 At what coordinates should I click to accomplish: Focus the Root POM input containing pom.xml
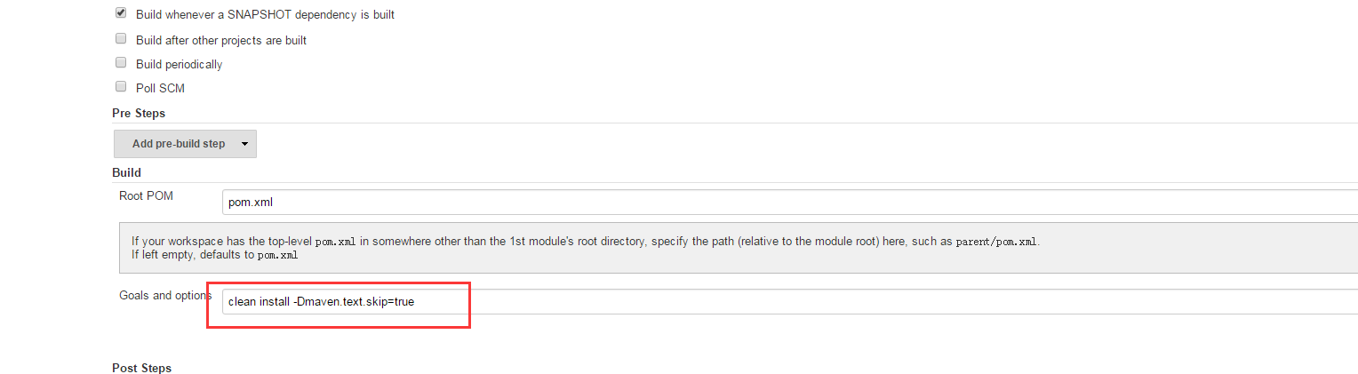point(790,202)
